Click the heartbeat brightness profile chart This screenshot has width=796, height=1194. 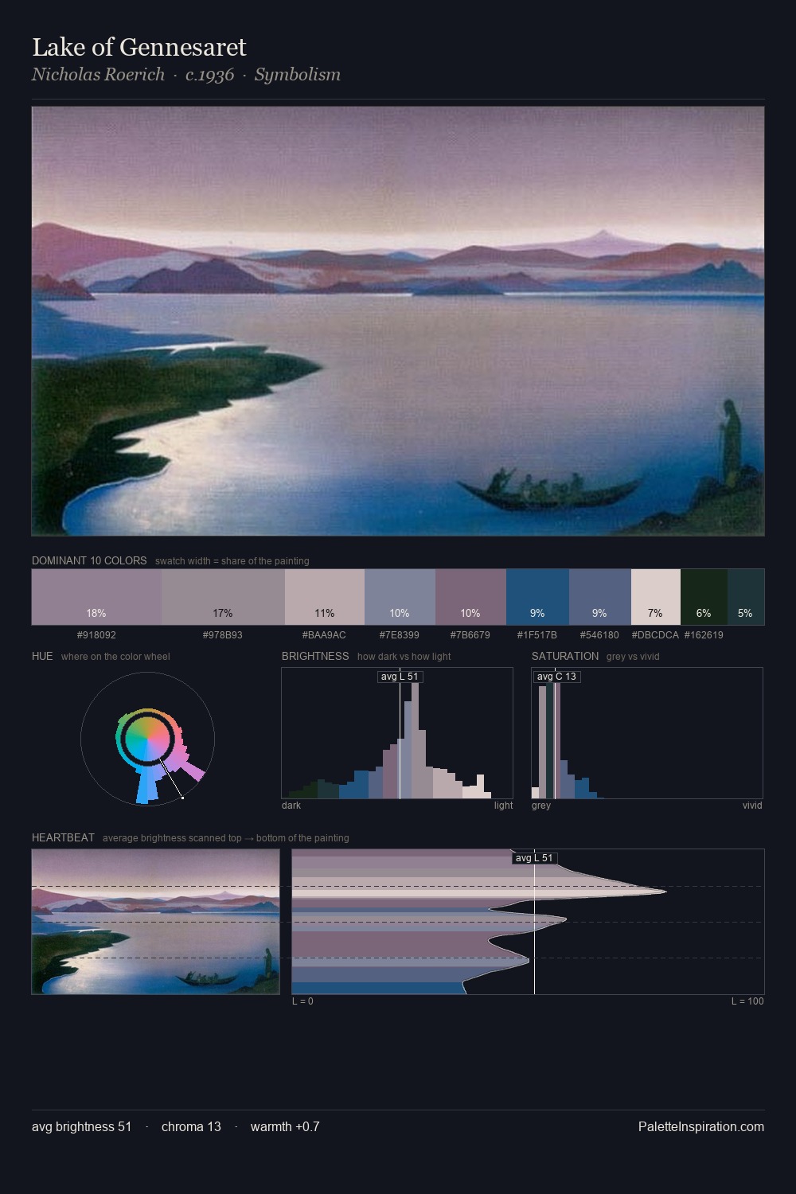(528, 922)
